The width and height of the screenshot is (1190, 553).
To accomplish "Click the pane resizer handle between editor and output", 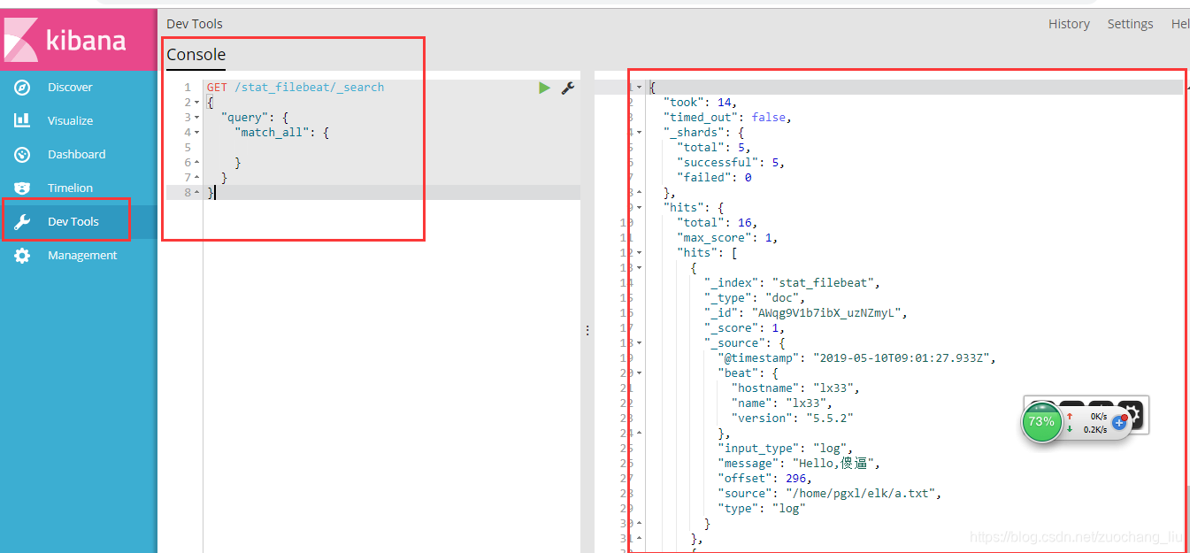I will pos(587,330).
